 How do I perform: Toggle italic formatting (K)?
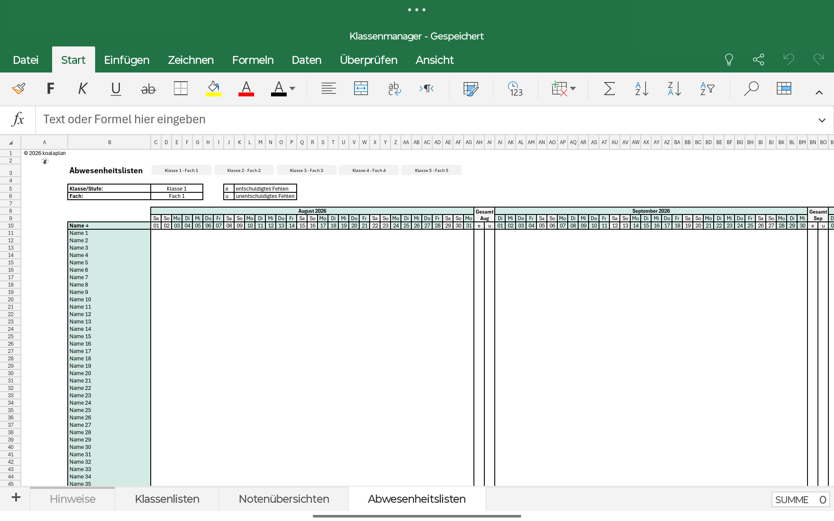(83, 89)
